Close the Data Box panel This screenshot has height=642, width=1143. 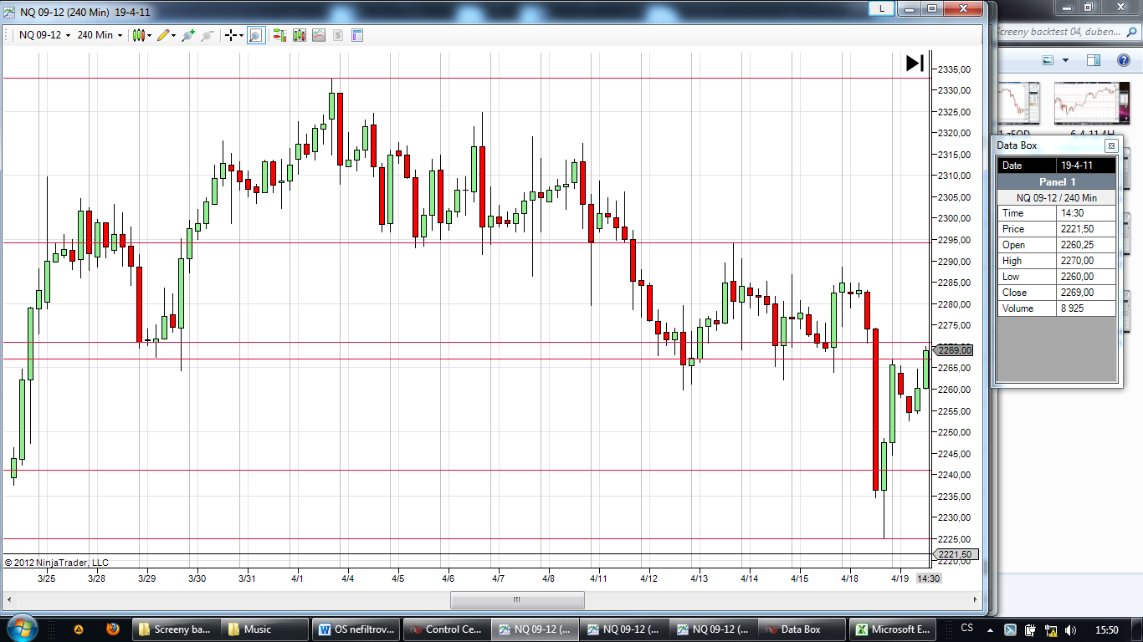(x=1111, y=145)
